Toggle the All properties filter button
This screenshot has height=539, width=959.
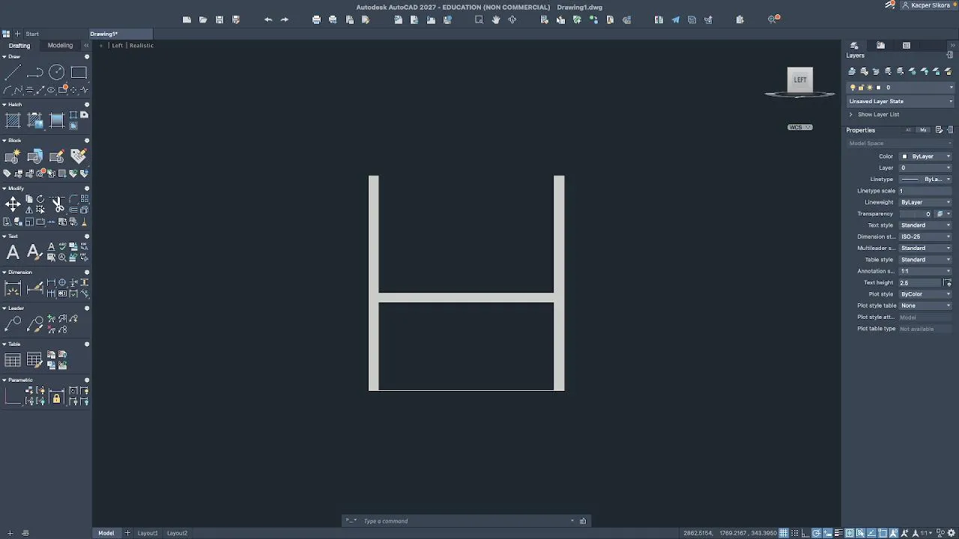point(908,130)
